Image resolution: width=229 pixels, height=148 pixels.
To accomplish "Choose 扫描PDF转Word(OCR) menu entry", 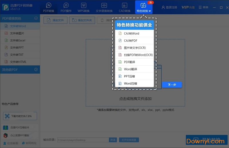I will (134, 55).
